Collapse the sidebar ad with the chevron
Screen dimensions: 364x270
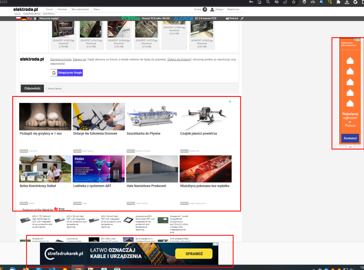(x=350, y=147)
